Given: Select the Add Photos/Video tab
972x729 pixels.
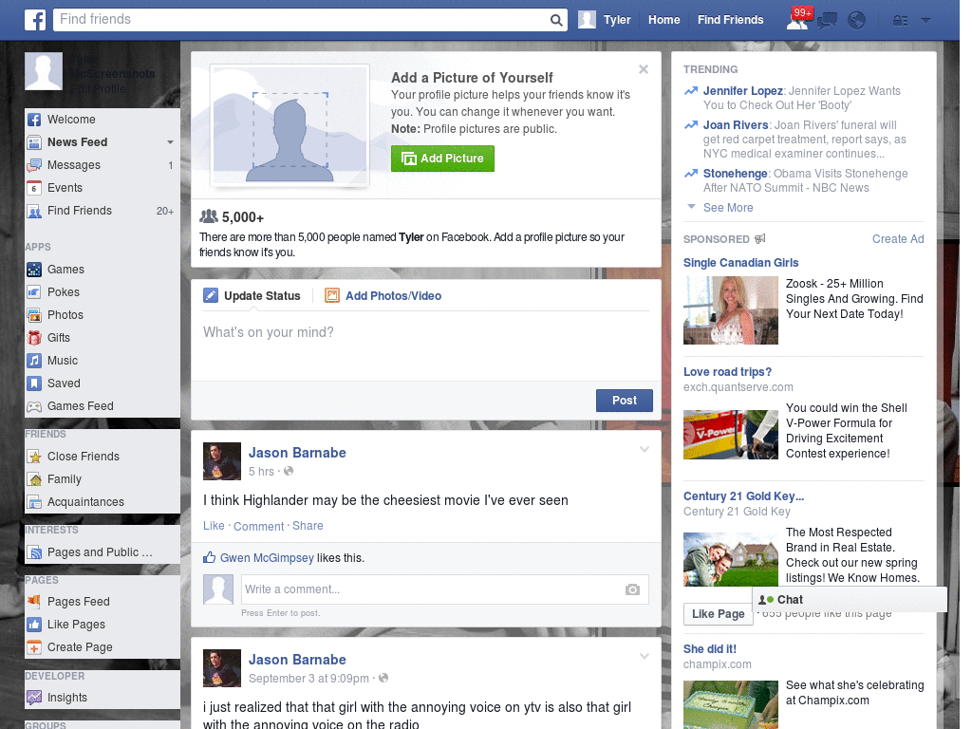Looking at the screenshot, I should coord(383,296).
